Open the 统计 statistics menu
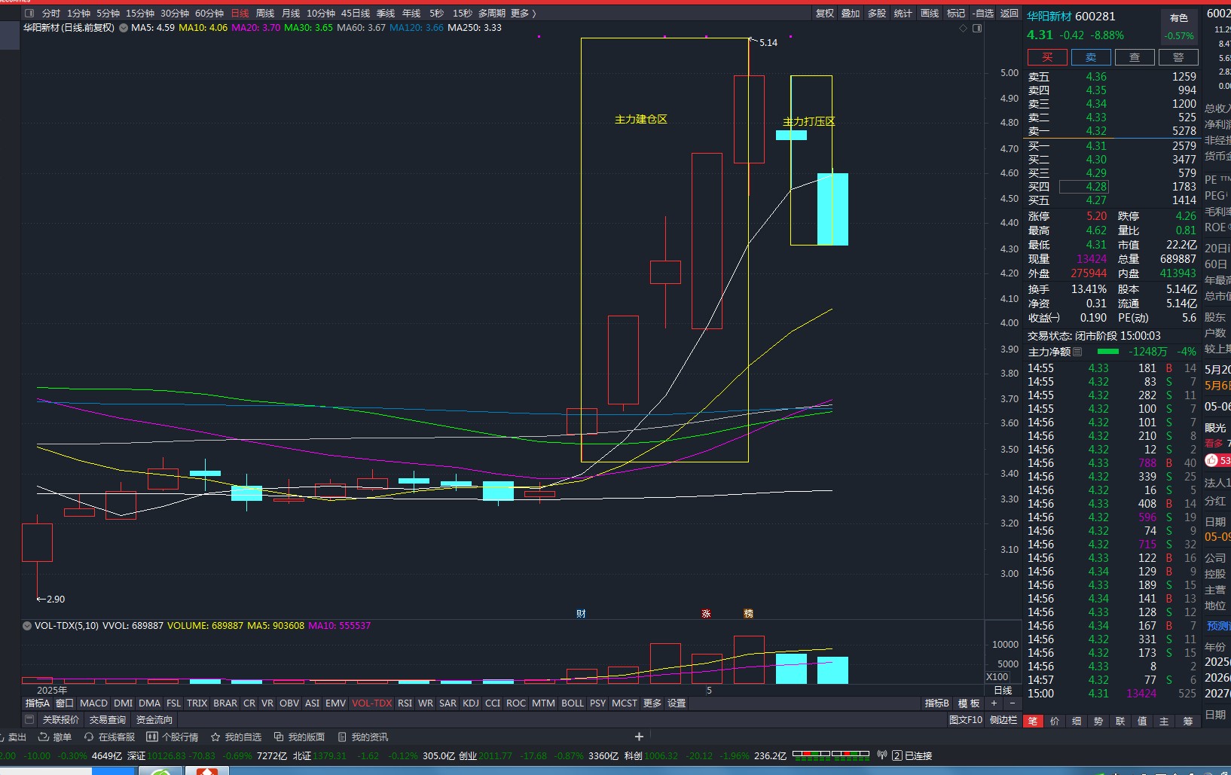1231x775 pixels. (903, 14)
